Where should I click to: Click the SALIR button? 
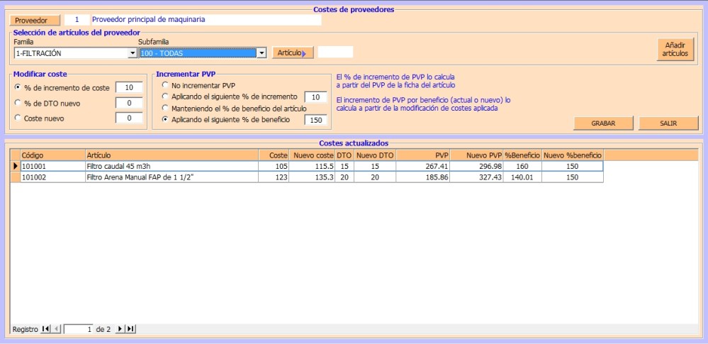pyautogui.click(x=668, y=123)
